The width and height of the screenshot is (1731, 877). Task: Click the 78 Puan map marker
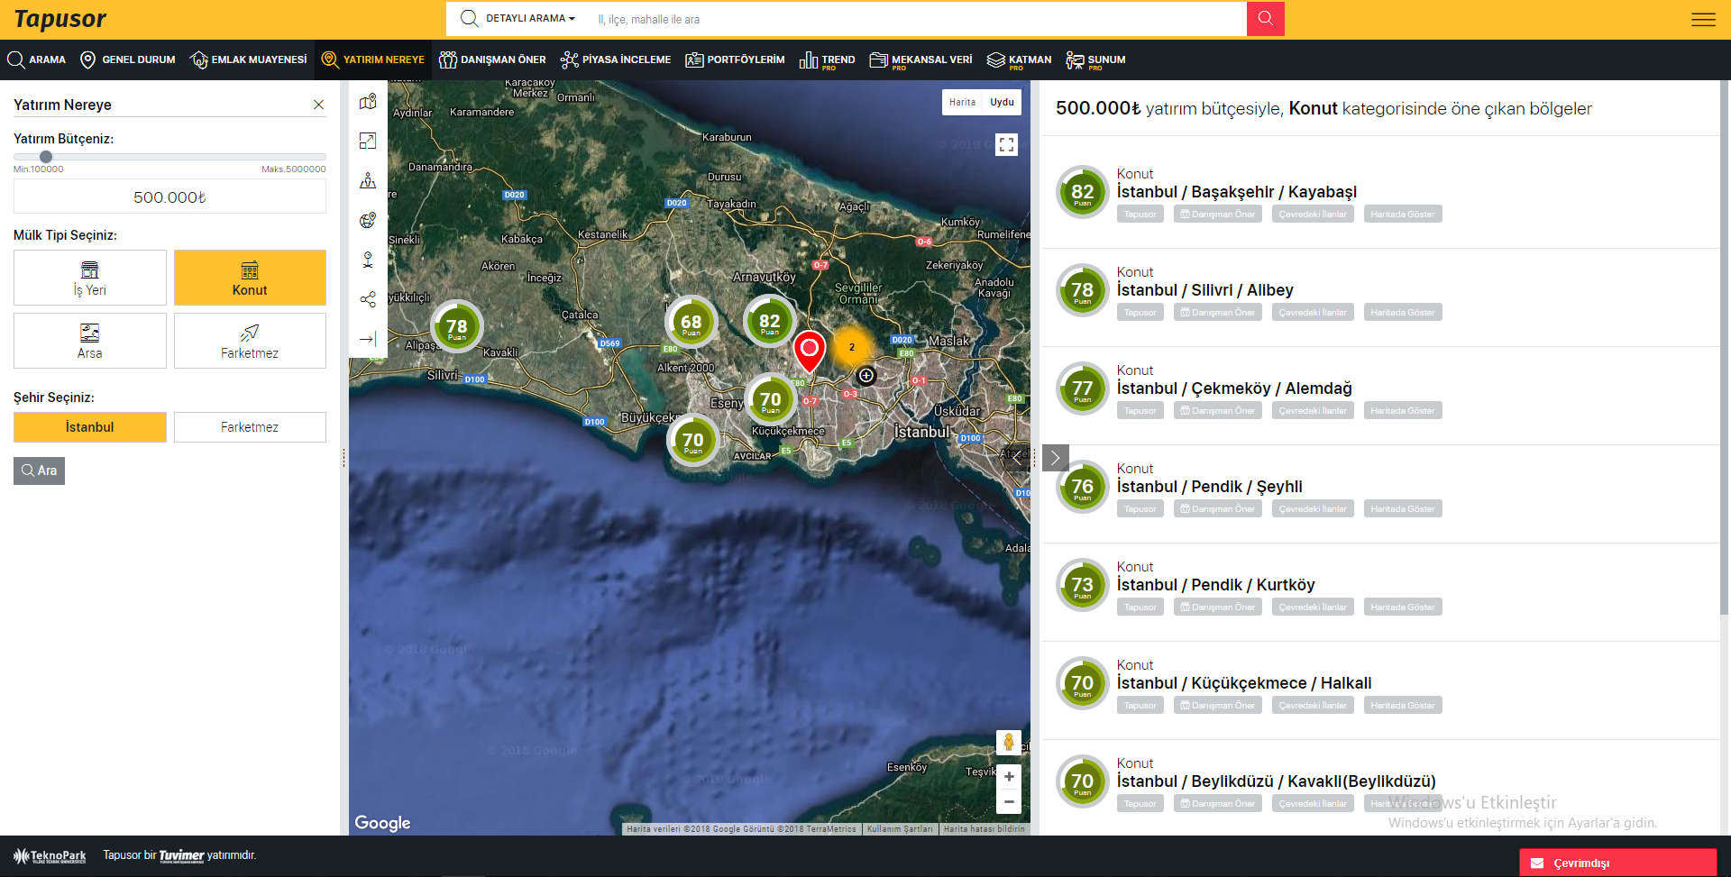457,326
